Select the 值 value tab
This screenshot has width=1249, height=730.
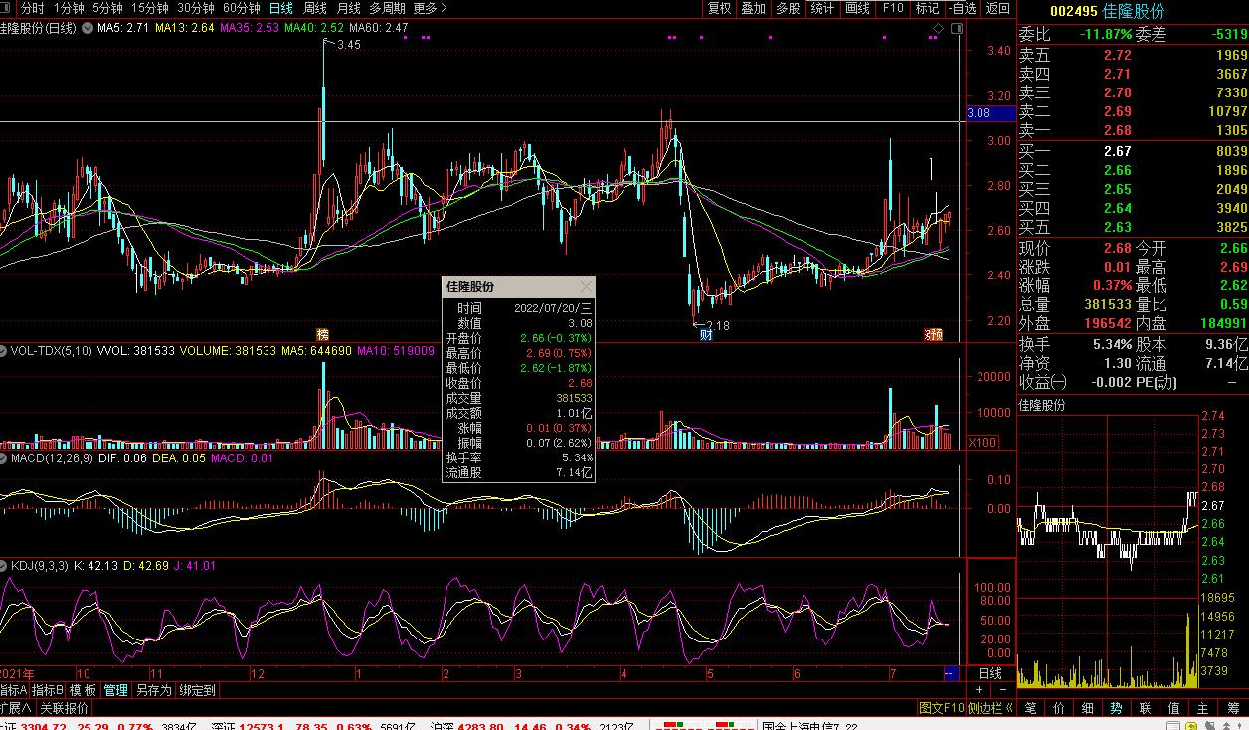[1175, 708]
